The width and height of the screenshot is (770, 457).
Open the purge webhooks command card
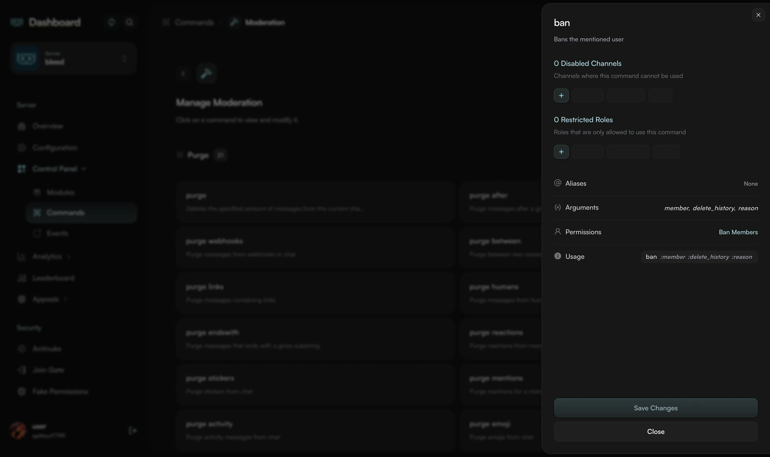(315, 247)
